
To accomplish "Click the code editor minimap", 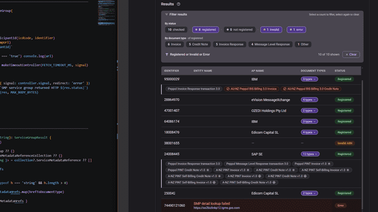I will click(106, 12).
